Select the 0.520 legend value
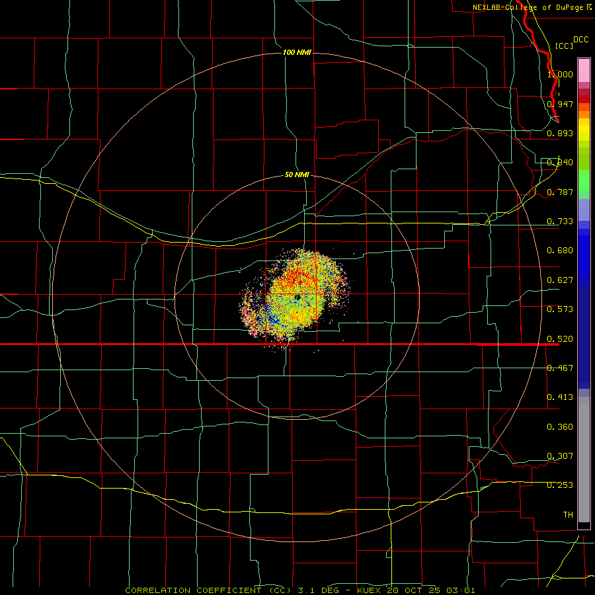This screenshot has width=595, height=595. point(560,339)
